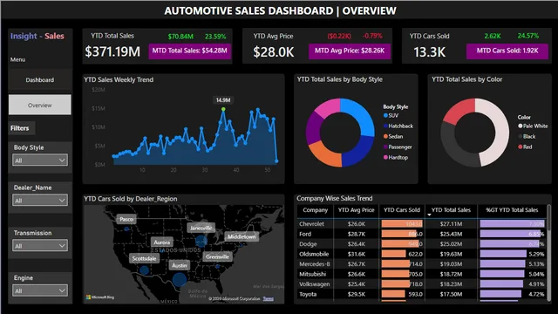Select the Volkswagen company cell

[315, 284]
